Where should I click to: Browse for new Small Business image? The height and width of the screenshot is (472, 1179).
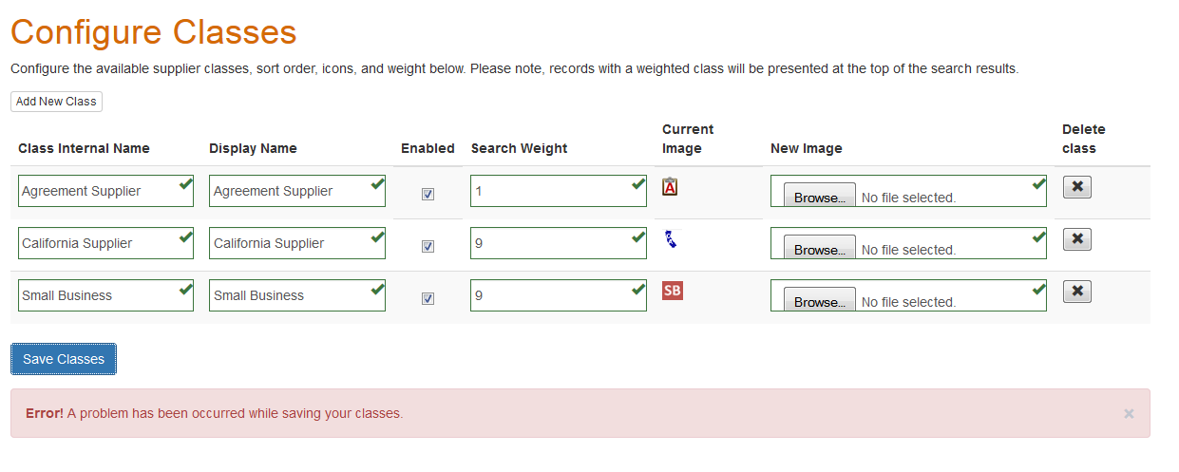pyautogui.click(x=819, y=302)
